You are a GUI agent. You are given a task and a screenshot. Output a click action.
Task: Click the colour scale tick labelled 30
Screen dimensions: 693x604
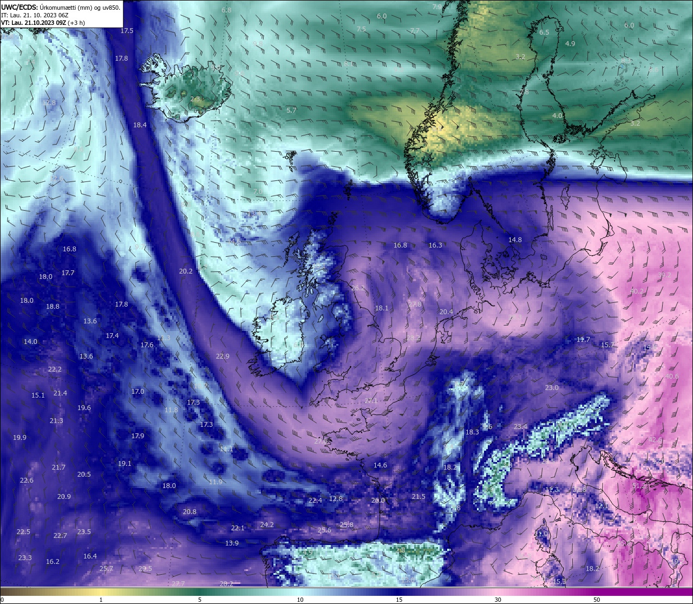pyautogui.click(x=498, y=600)
